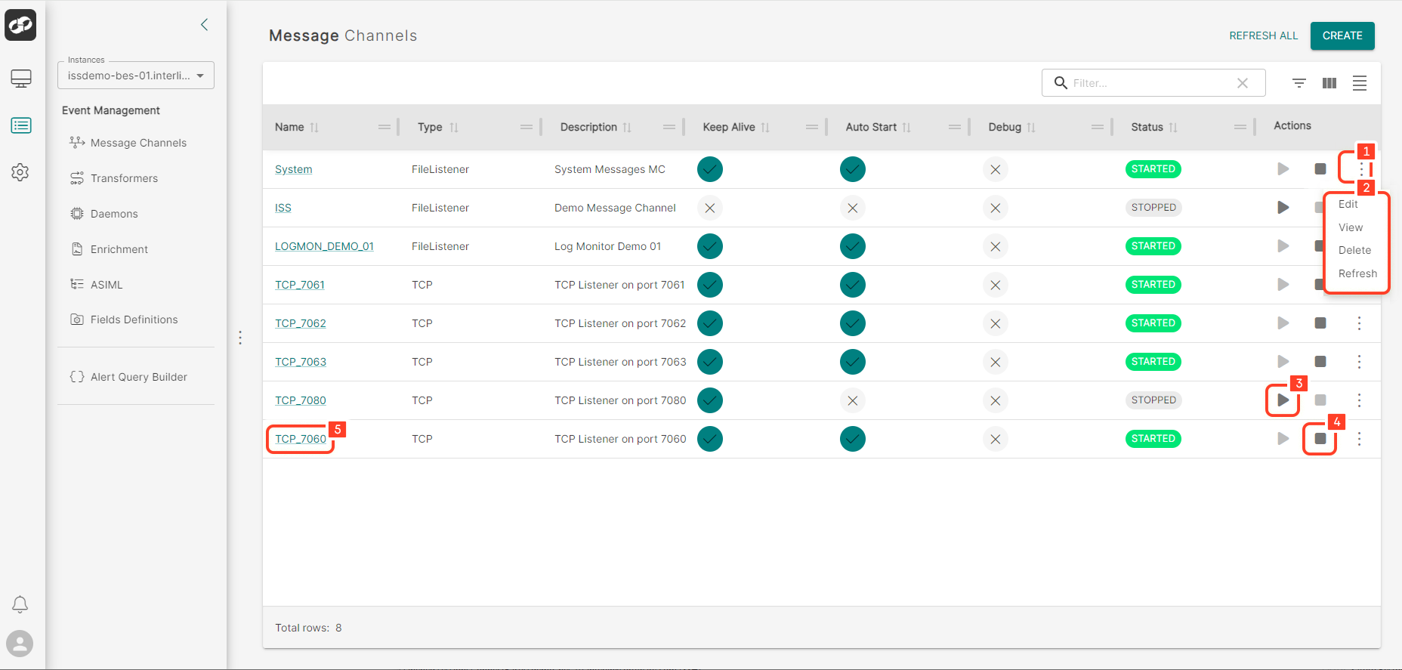Select the event management list icon
This screenshot has height=670, width=1402.
(x=21, y=125)
